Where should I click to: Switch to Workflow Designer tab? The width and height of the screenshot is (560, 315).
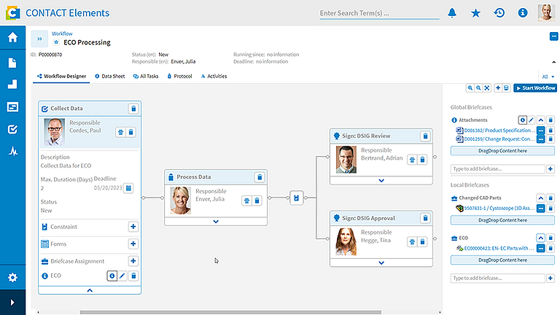[x=61, y=76]
